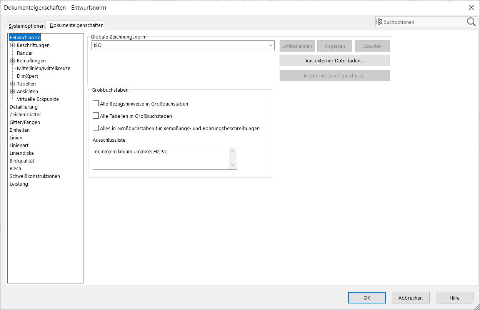Expand the Beschriftungen tree node

coord(13,45)
